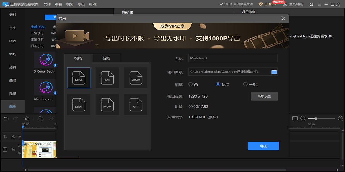Viewport: 345px width, 172px height.
Task: Select the MP4 export format icon
Action: pos(78,78)
